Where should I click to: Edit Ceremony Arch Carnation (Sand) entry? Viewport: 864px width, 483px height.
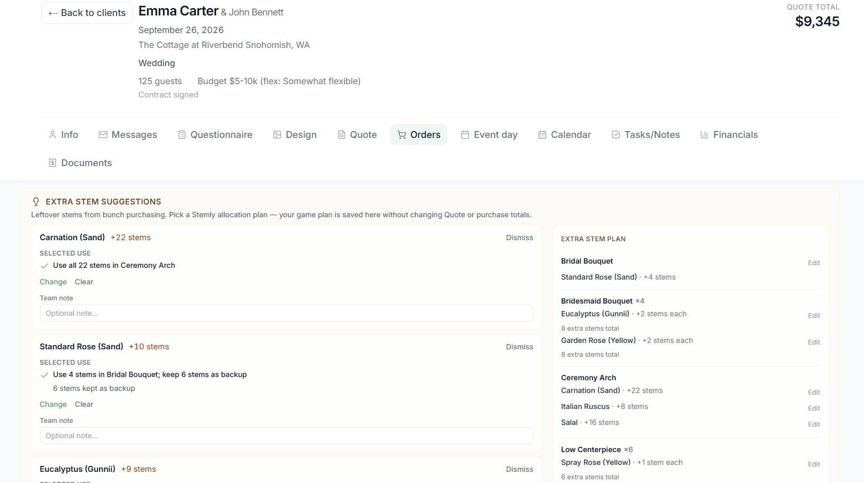814,392
